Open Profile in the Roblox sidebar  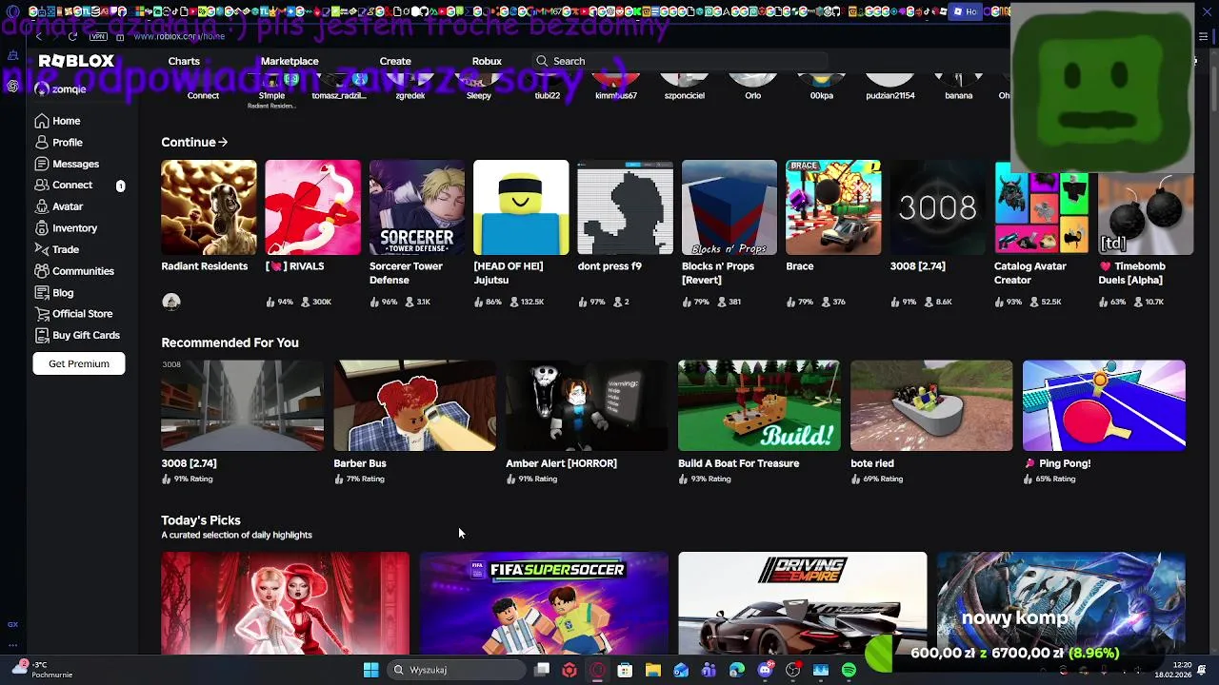58,143
